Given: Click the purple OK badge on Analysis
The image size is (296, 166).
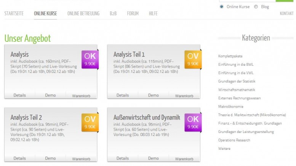Looking at the screenshot, I should click(90, 59).
